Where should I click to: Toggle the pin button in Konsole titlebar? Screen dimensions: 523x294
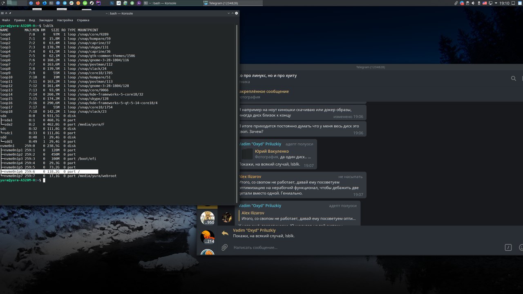(x=10, y=13)
